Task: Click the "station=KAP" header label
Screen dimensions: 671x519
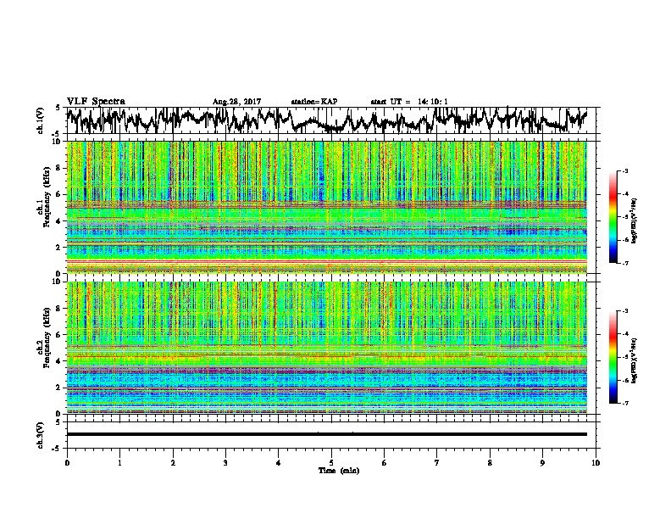Action: click(x=313, y=102)
